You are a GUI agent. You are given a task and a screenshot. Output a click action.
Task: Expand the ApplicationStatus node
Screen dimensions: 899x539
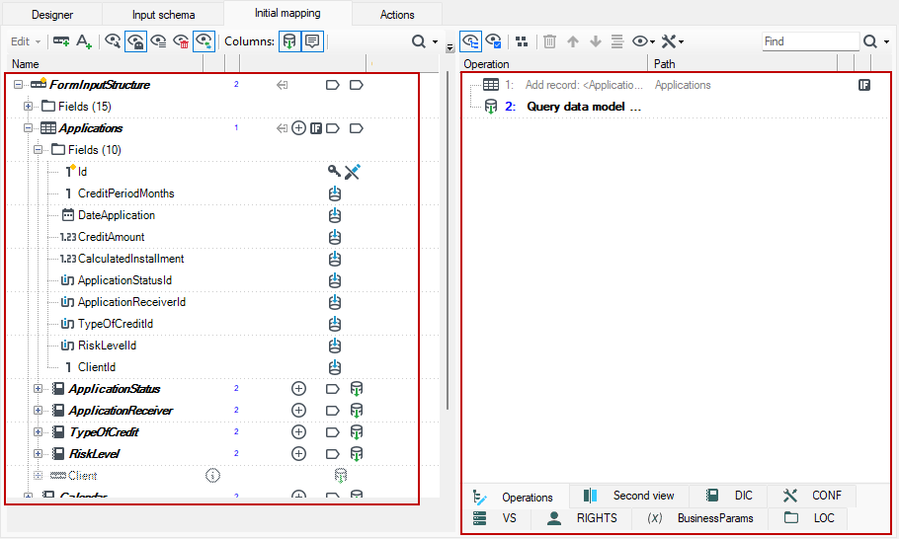coord(38,389)
